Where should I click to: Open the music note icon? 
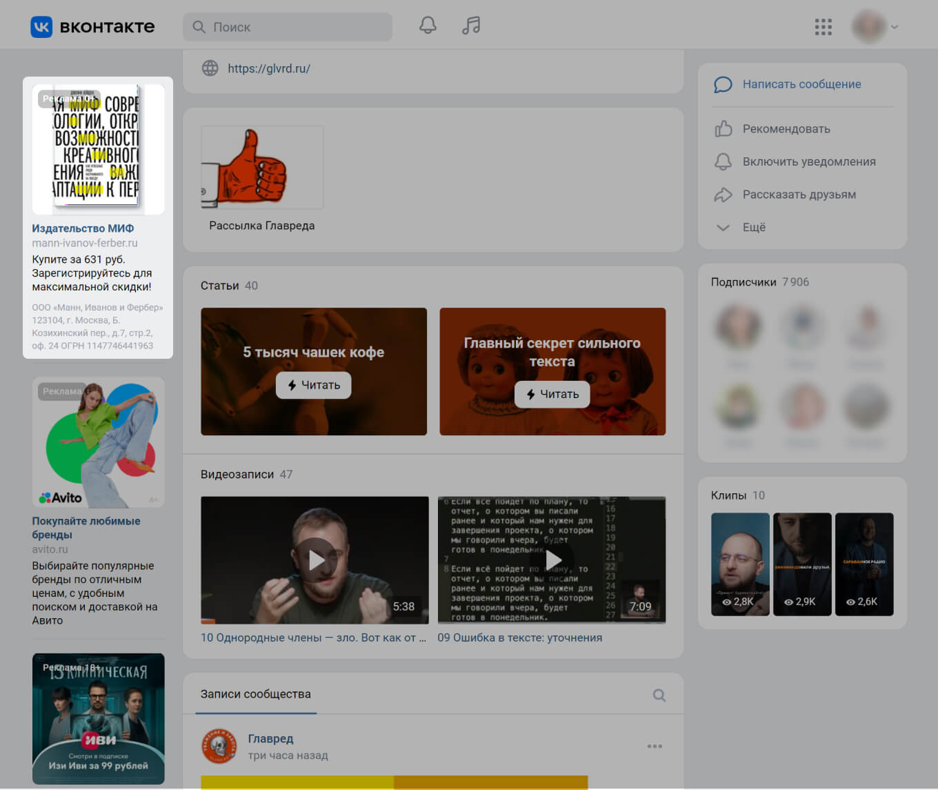point(471,26)
